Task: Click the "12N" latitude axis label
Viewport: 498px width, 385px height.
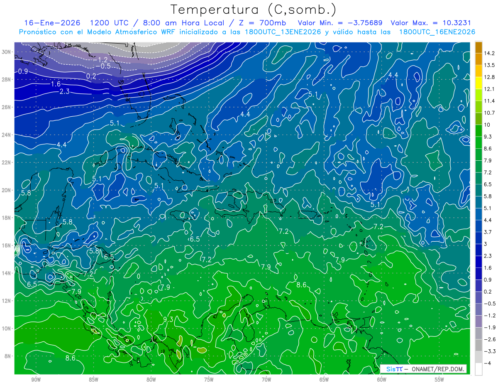Action: 6,301
